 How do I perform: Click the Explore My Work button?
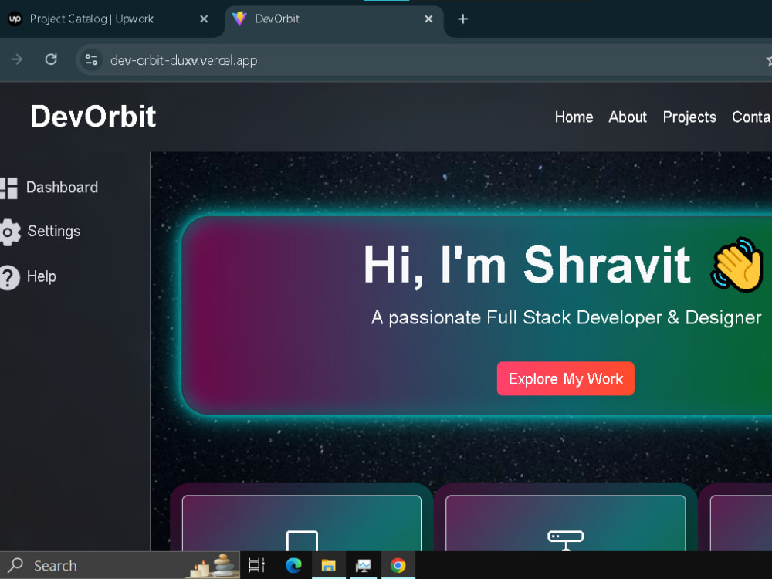click(x=566, y=378)
